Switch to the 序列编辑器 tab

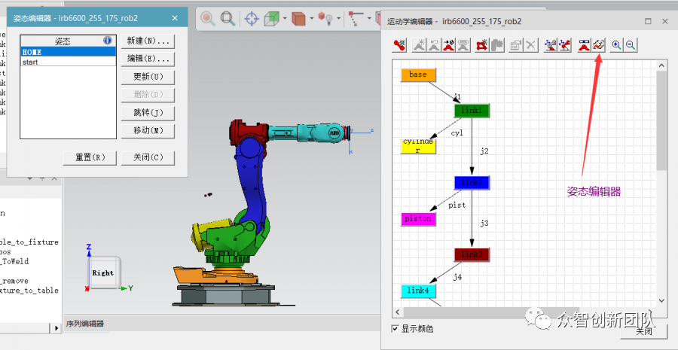pos(85,324)
